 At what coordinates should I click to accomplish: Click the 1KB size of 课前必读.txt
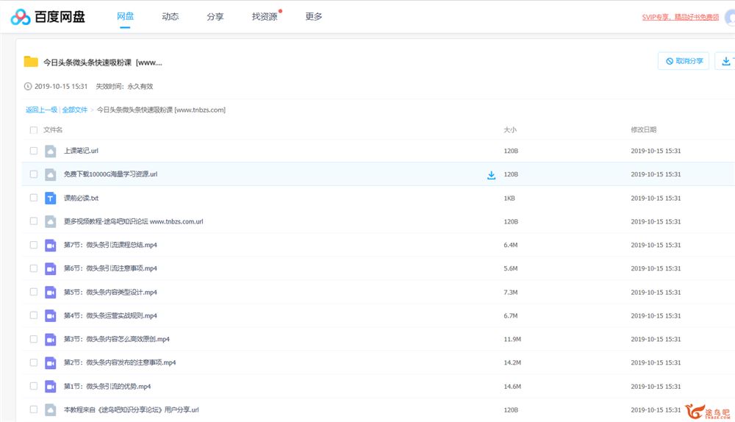pos(509,199)
